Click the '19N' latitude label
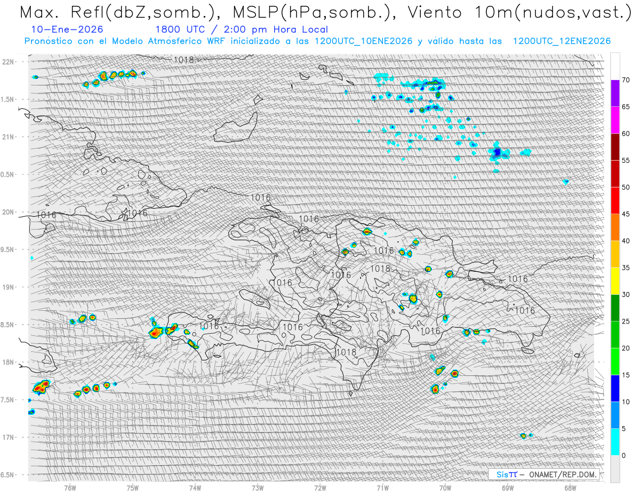The height and width of the screenshot is (495, 640). point(9,287)
